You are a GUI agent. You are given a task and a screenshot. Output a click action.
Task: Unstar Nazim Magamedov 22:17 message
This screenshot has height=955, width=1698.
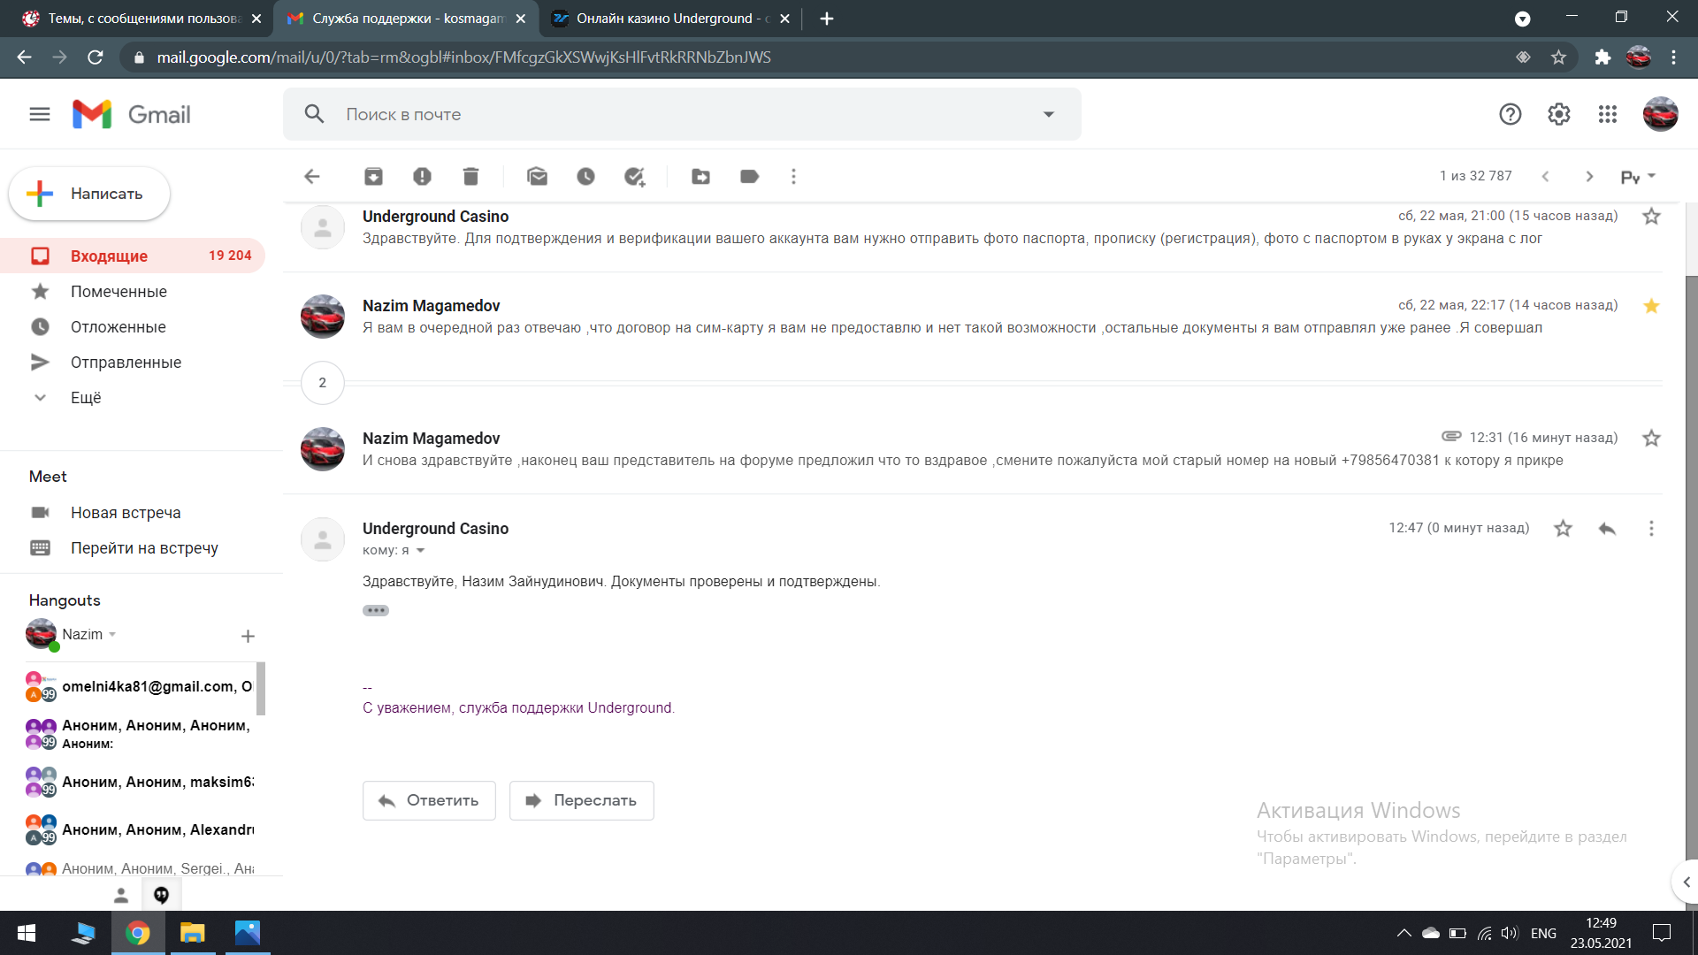click(x=1650, y=306)
